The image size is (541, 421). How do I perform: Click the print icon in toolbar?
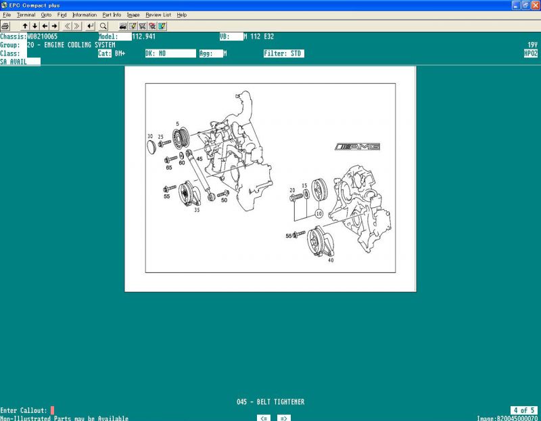(x=5, y=26)
